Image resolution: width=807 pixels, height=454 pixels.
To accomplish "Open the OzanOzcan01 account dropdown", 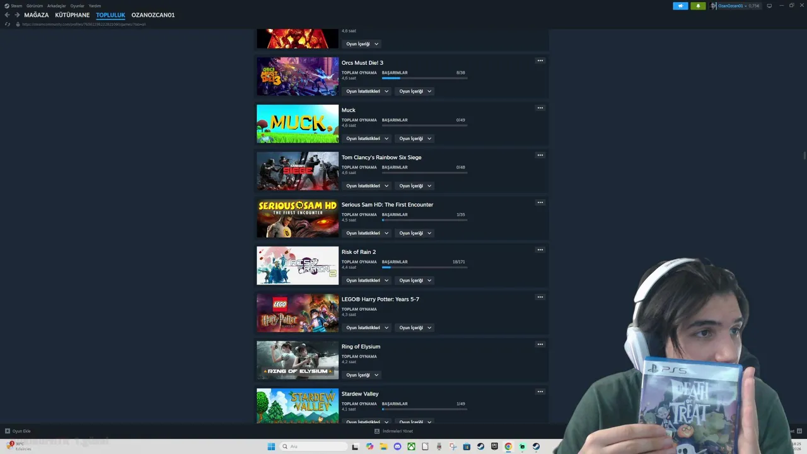I will point(732,6).
